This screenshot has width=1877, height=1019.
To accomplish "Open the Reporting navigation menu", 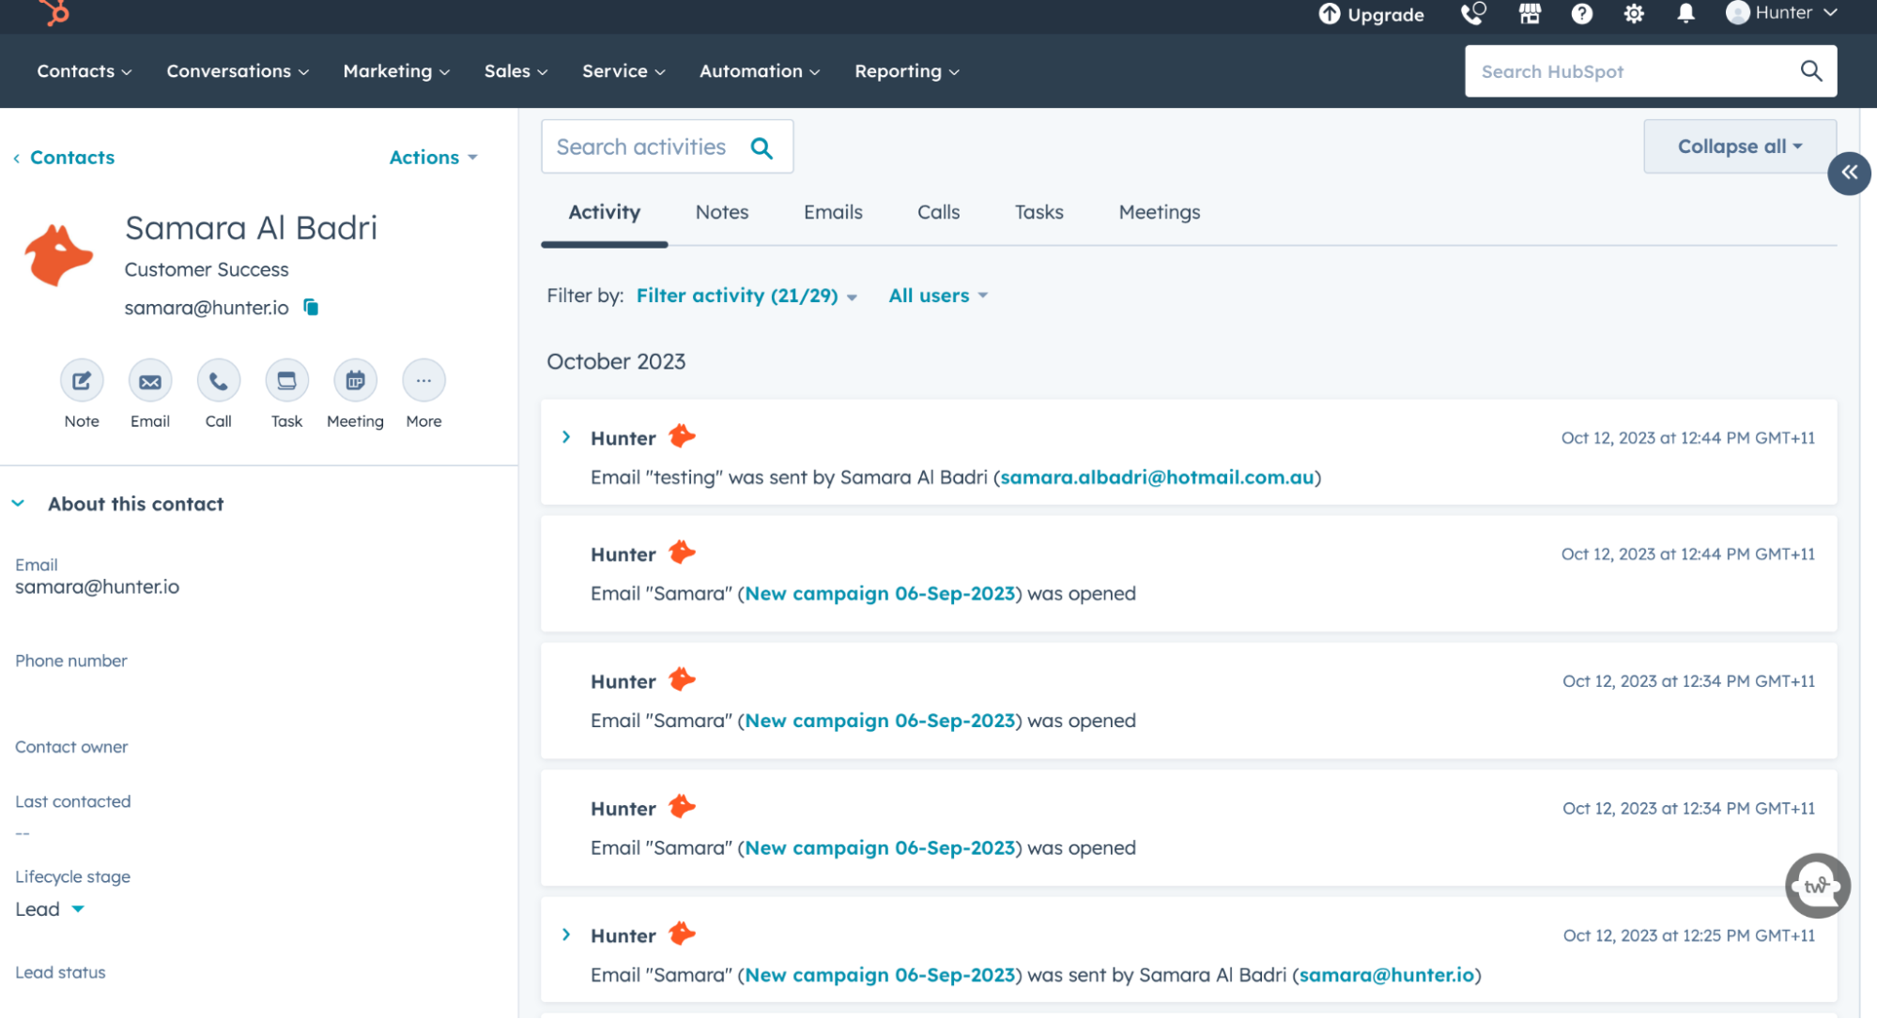I will coord(907,71).
